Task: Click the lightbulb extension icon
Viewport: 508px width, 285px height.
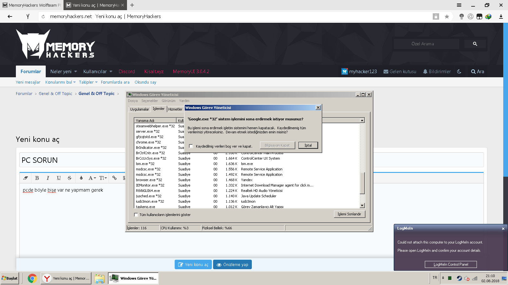Action: click(462, 16)
